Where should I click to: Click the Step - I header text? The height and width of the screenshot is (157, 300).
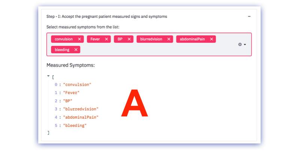(x=106, y=17)
